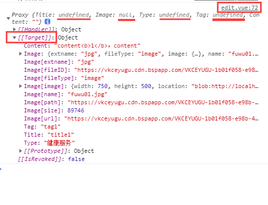Image resolution: width=268 pixels, height=205 pixels.
Task: Click the Image[fileID] URL value
Action: click(x=166, y=70)
